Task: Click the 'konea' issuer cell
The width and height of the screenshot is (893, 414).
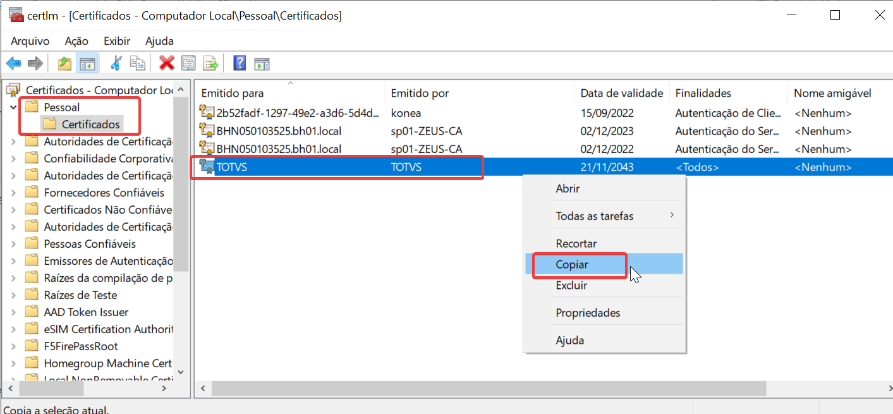Action: 406,113
